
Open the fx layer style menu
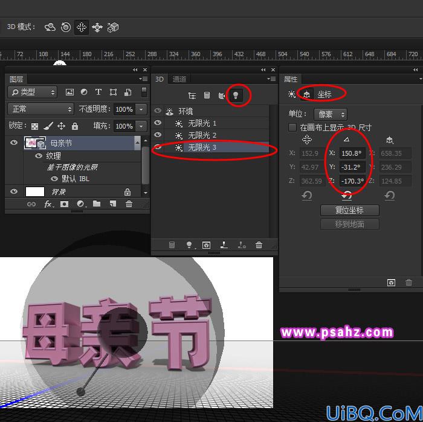pyautogui.click(x=48, y=204)
